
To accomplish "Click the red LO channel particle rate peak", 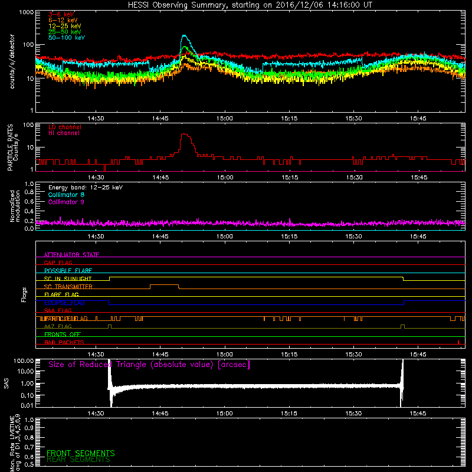I will click(185, 135).
